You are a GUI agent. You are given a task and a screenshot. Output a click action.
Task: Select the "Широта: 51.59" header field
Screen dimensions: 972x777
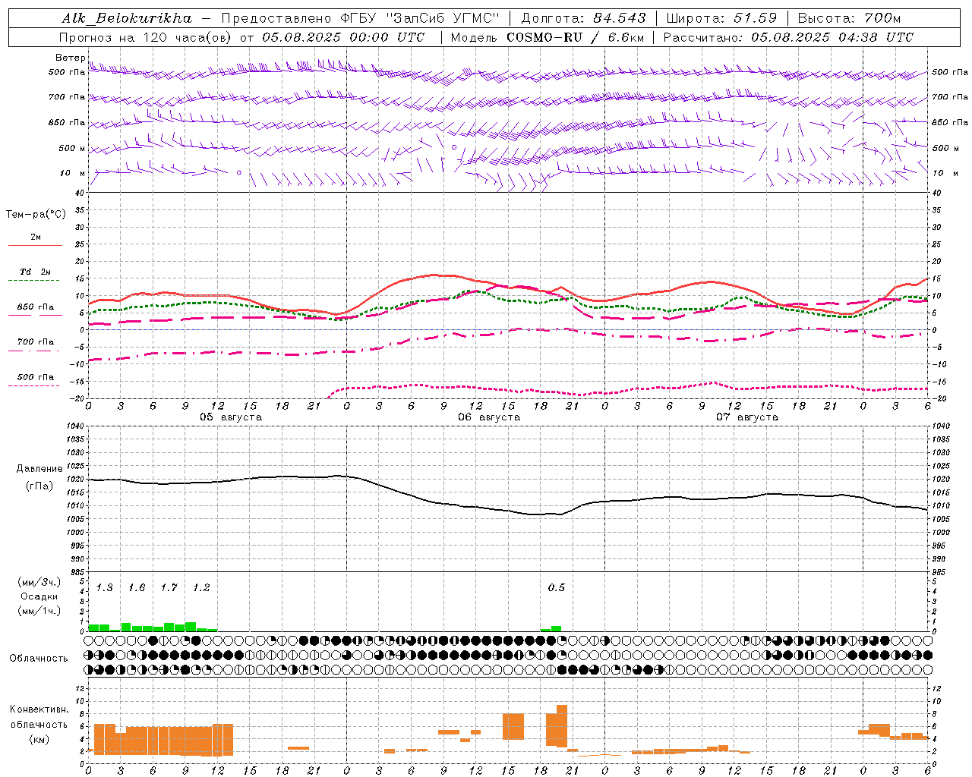721,18
